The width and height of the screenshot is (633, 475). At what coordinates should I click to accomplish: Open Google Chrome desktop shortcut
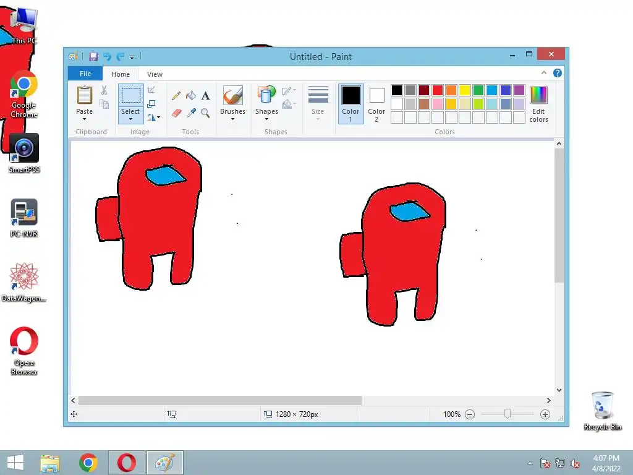pos(24,94)
